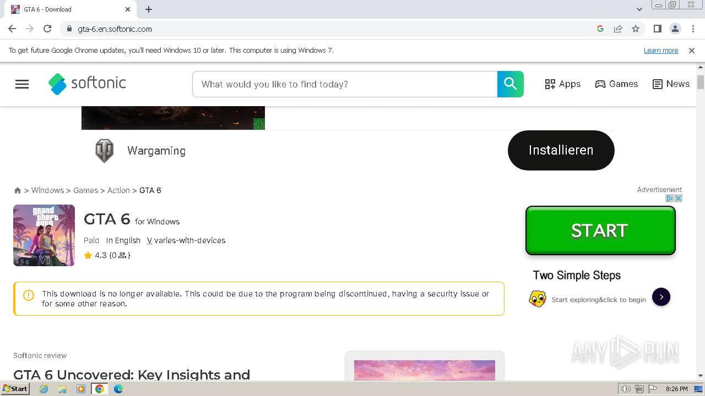Image resolution: width=705 pixels, height=396 pixels.
Task: Click the Softonic logo
Action: pos(87,84)
